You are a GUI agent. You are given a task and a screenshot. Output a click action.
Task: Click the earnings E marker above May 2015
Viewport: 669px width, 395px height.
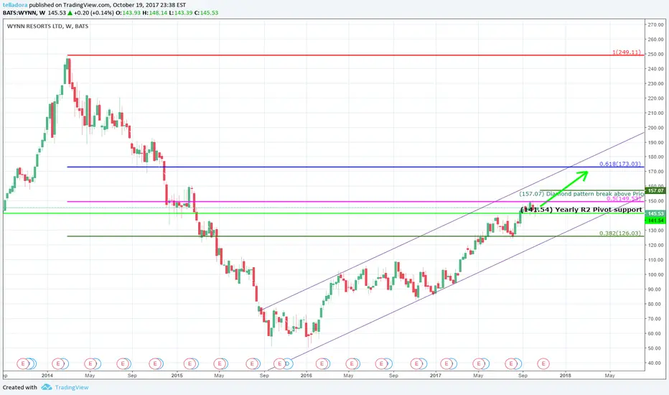(x=220, y=364)
